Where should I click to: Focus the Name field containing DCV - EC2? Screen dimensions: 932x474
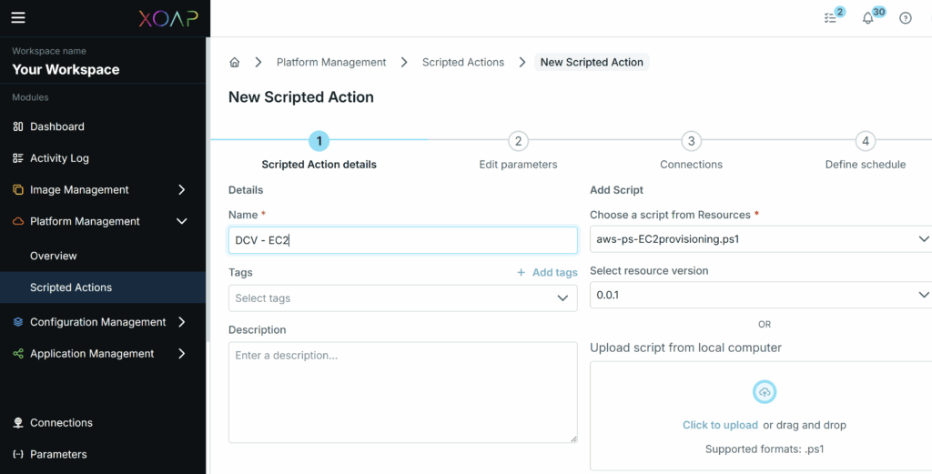point(402,240)
